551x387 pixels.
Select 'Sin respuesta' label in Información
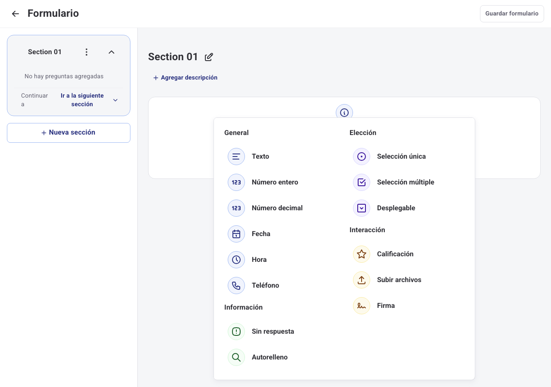click(273, 332)
